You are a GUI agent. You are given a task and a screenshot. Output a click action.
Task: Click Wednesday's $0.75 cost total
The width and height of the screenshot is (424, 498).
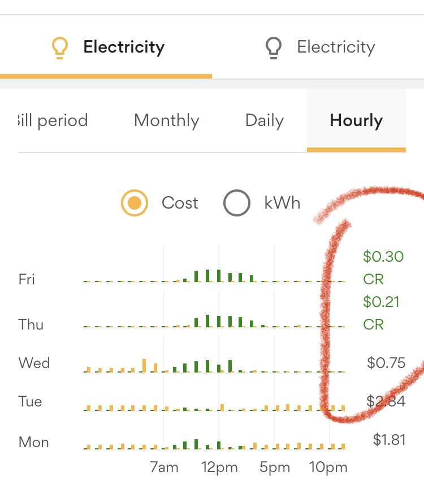pyautogui.click(x=386, y=363)
